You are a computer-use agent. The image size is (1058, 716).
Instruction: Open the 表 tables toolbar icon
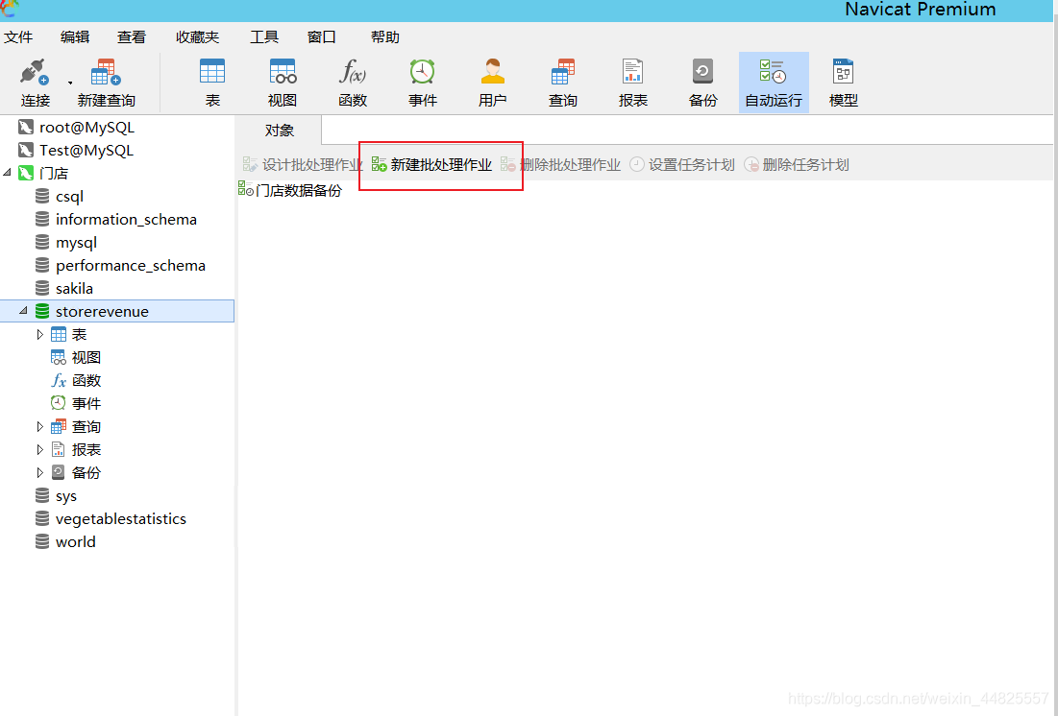[212, 71]
